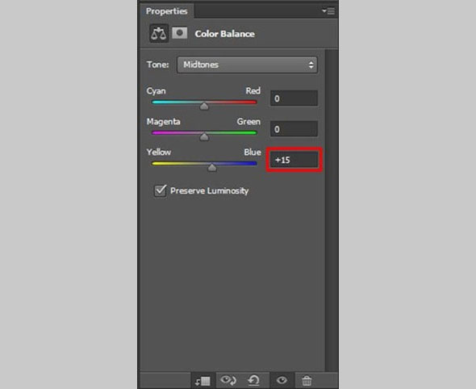Click the Magenta-Green value field
The height and width of the screenshot is (389, 476).
point(294,129)
